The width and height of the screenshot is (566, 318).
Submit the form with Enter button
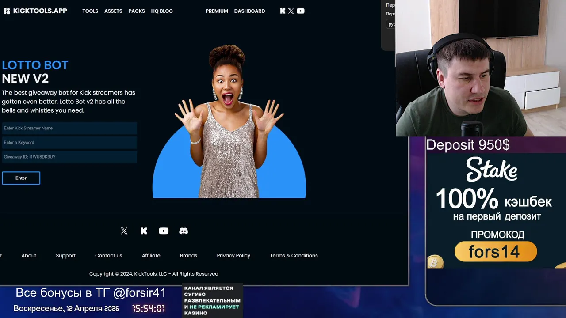(x=21, y=178)
